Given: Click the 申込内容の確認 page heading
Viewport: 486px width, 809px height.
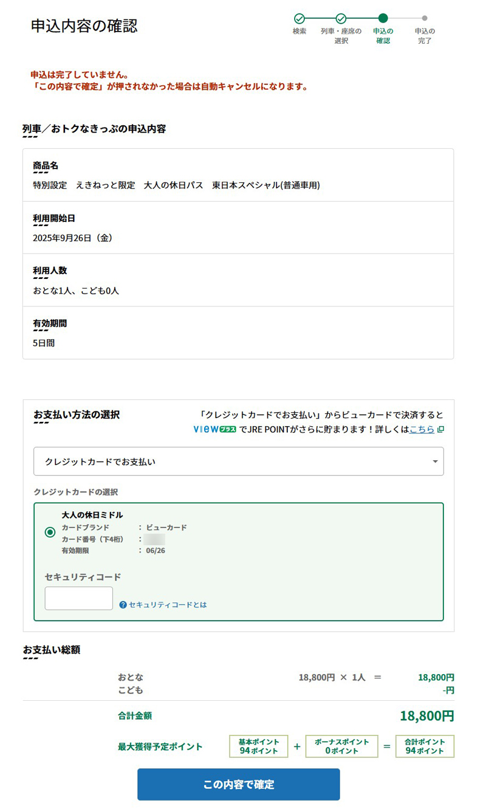Looking at the screenshot, I should click(x=84, y=26).
